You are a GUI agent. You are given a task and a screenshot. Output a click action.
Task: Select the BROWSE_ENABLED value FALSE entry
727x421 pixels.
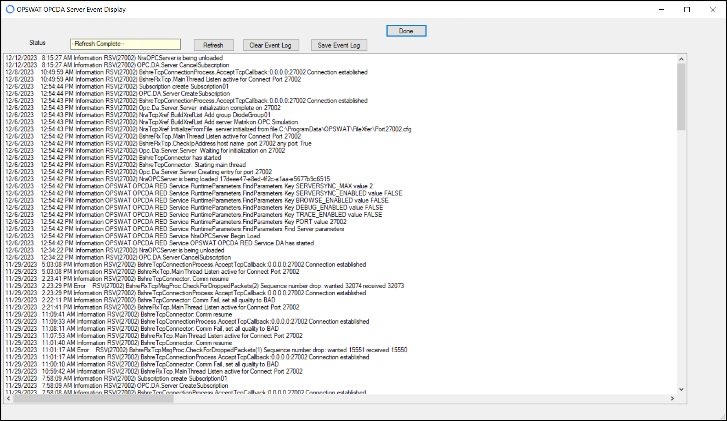click(x=197, y=200)
